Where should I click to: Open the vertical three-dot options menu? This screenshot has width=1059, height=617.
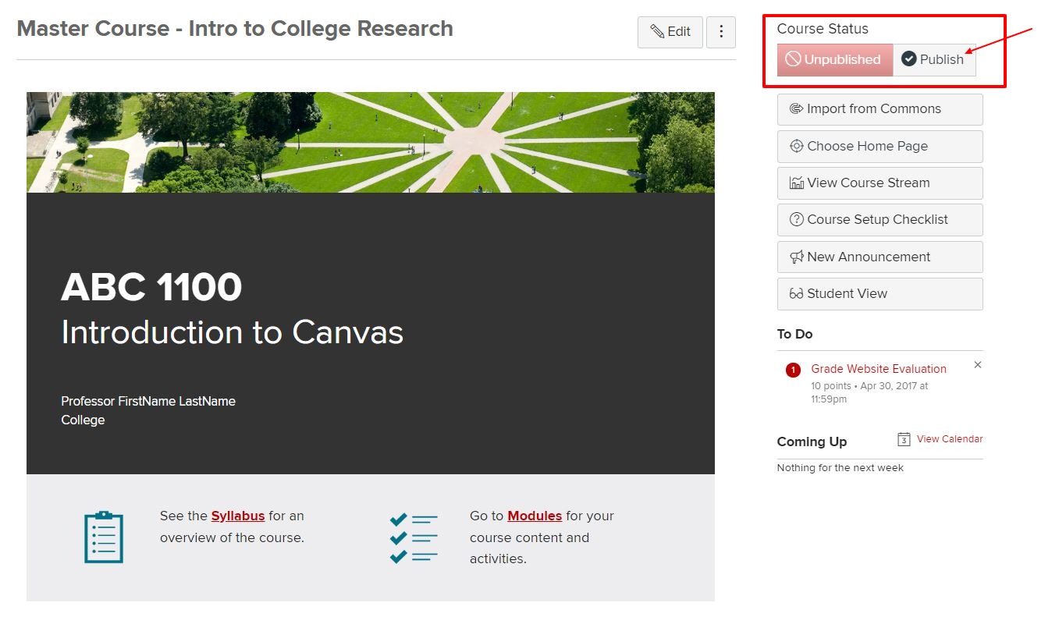[721, 32]
